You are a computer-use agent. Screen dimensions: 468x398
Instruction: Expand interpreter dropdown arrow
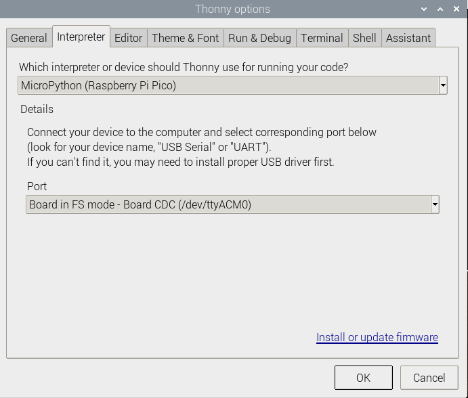click(443, 85)
